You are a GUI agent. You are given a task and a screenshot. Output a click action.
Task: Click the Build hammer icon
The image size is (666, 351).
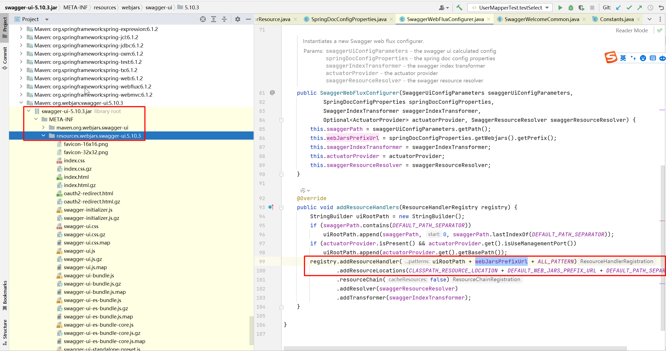459,8
